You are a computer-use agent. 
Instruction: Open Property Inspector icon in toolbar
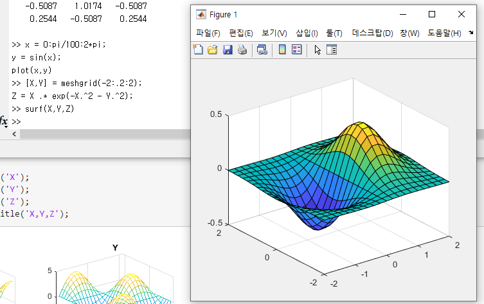click(x=332, y=49)
